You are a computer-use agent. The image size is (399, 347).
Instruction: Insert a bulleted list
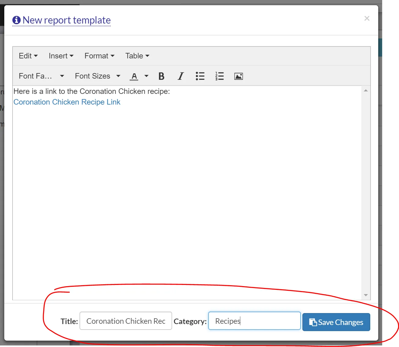[200, 76]
